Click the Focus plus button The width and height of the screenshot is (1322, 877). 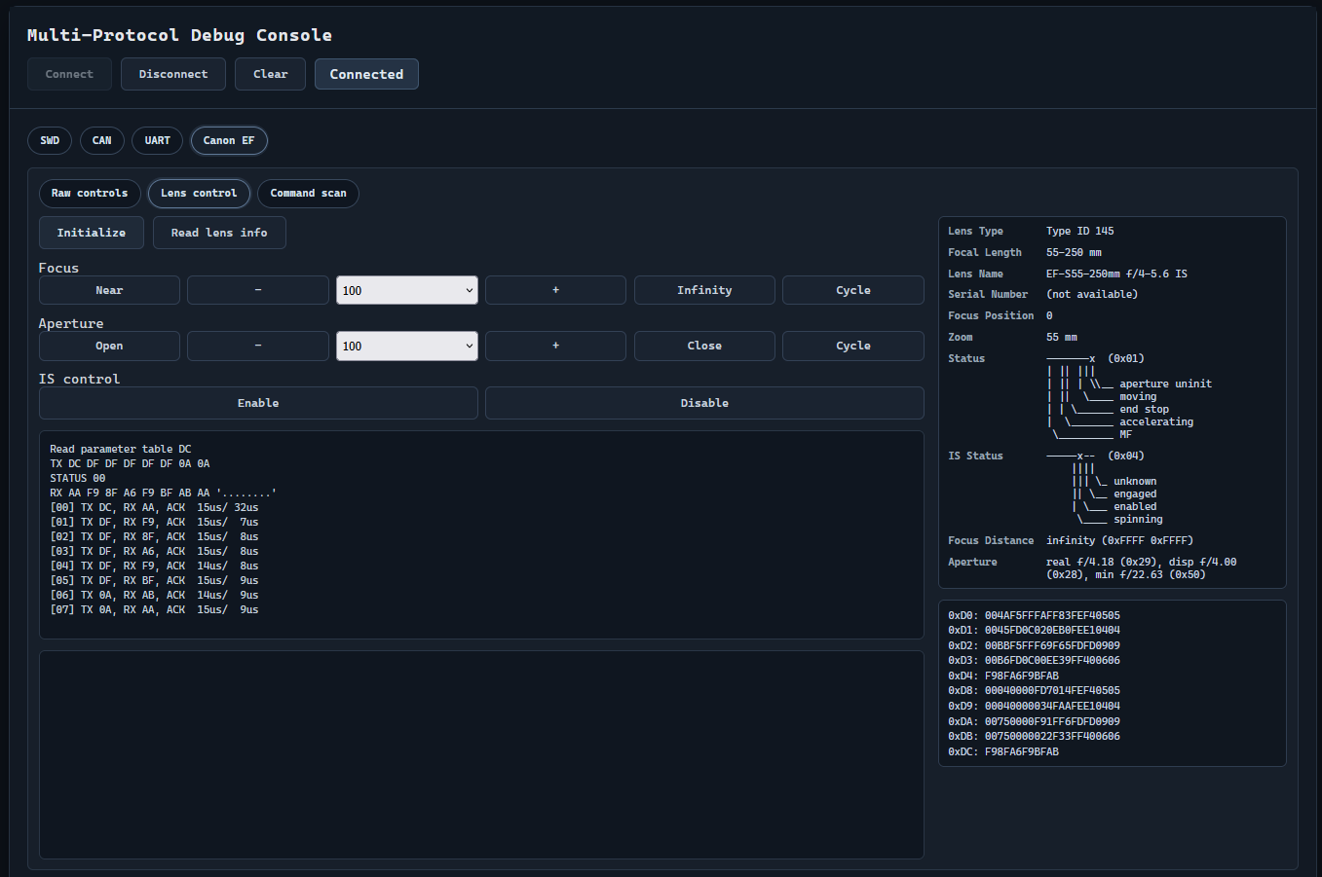click(555, 290)
